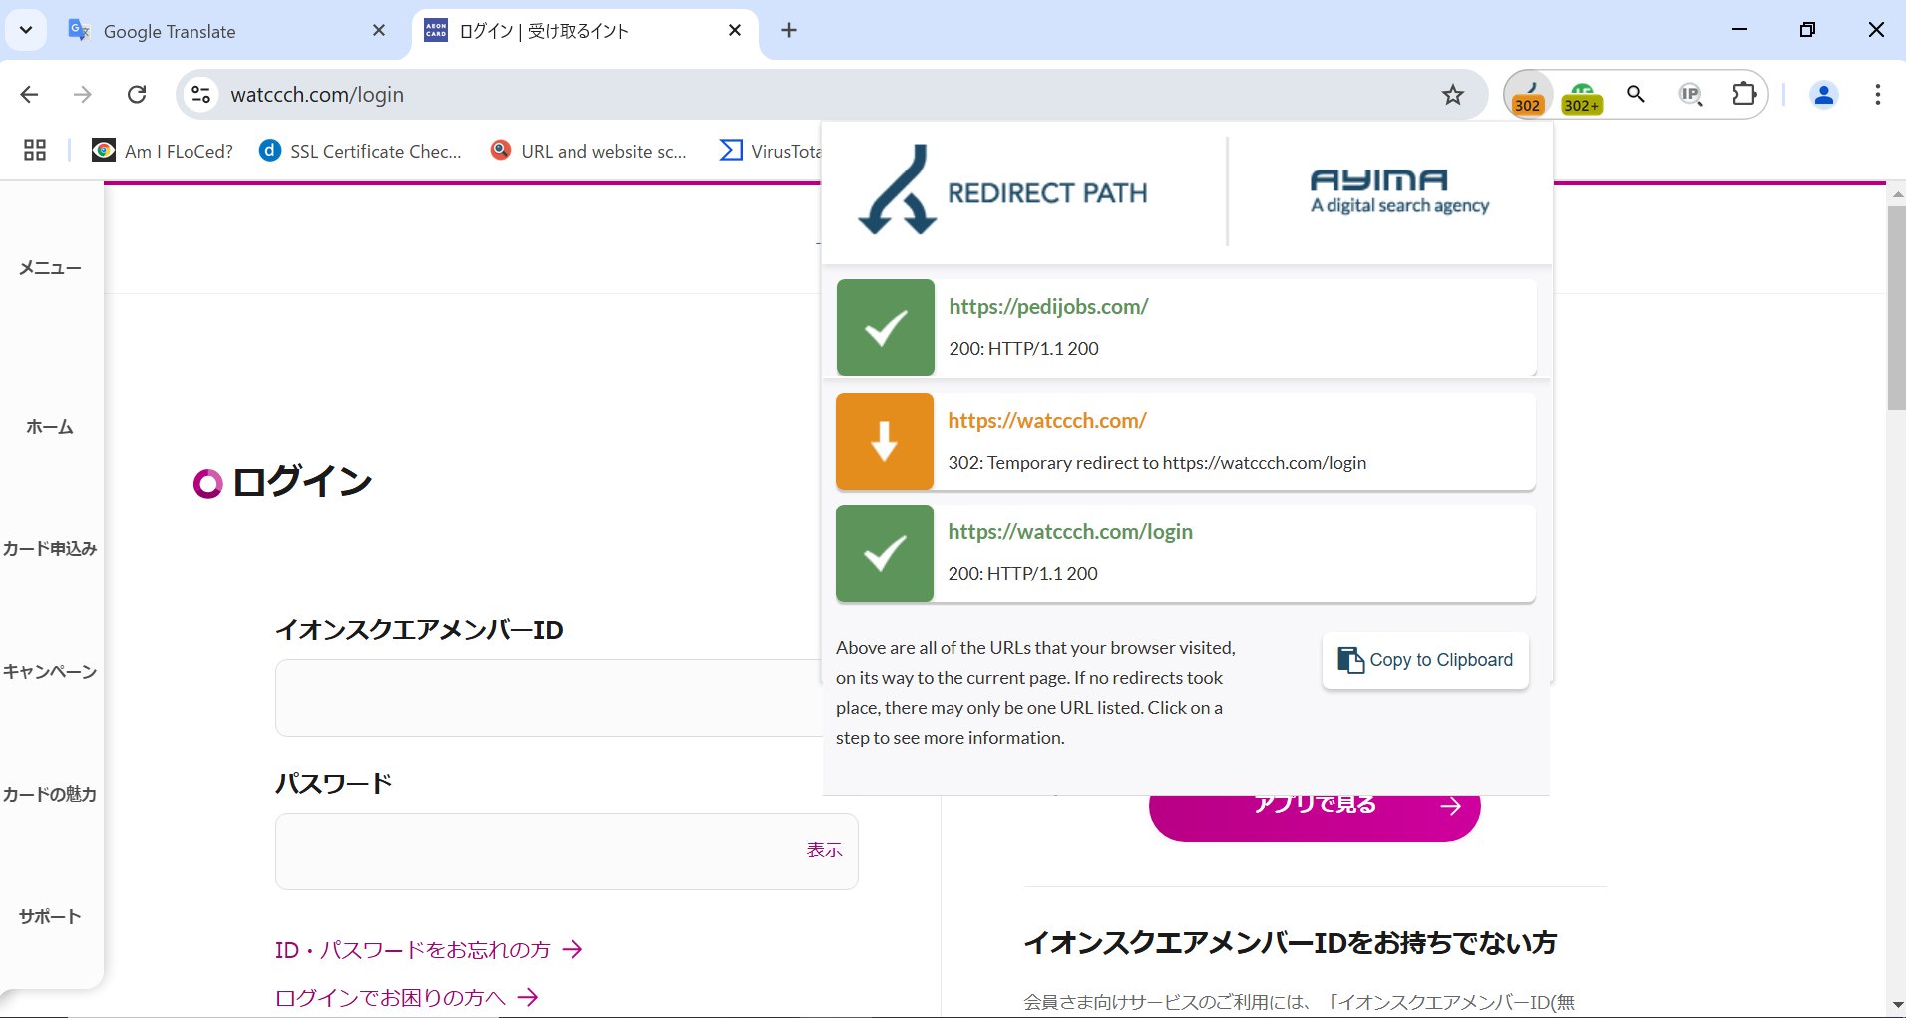Click the IP lookup extension icon
The height and width of the screenshot is (1018, 1906).
[x=1690, y=94]
